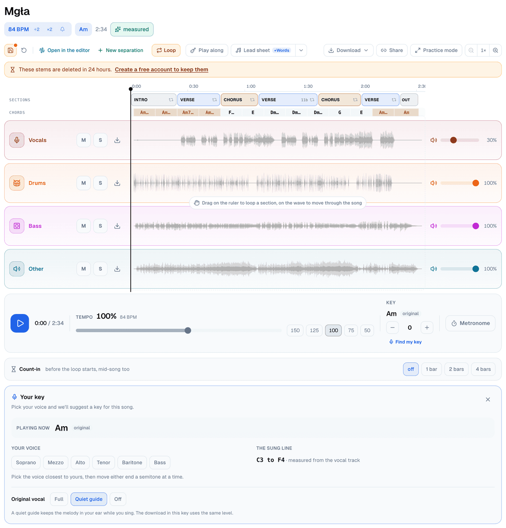
Task: Click the Other track volume speaker icon
Action: (x=433, y=269)
